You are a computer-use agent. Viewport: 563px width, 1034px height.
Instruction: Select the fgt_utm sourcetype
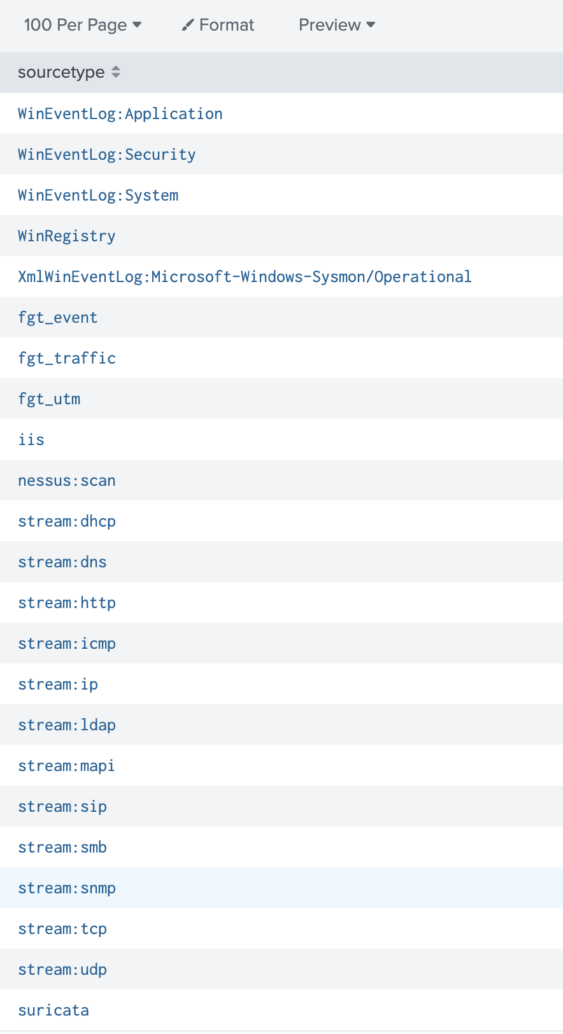(50, 399)
